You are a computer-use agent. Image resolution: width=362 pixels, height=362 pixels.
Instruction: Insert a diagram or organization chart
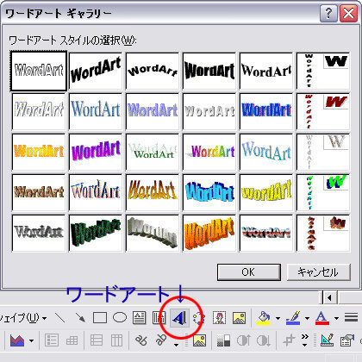click(198, 318)
